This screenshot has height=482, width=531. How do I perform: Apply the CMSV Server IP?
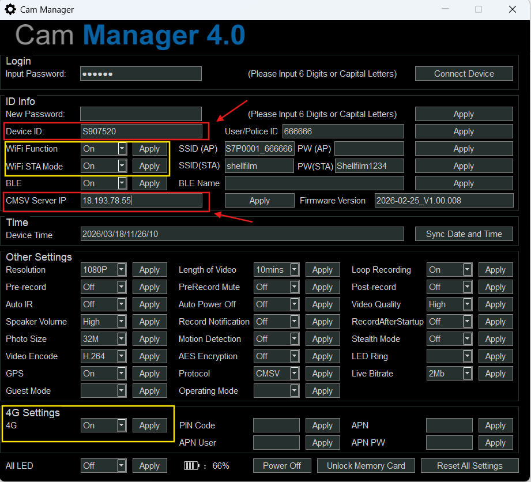coord(259,201)
